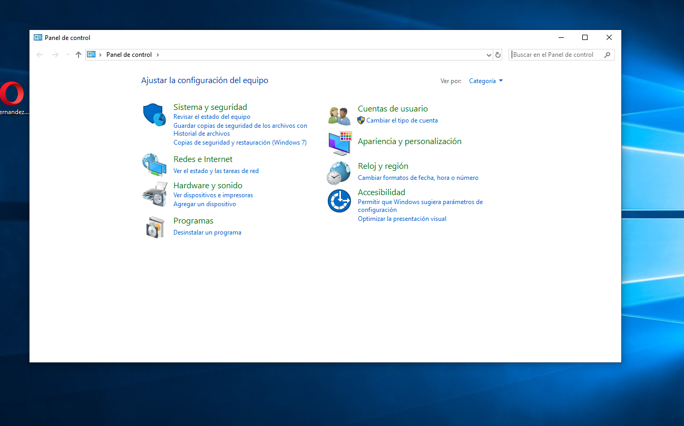Click the Accesibilidad blue circle icon
Viewport: 684px width, 426px height.
coord(339,201)
